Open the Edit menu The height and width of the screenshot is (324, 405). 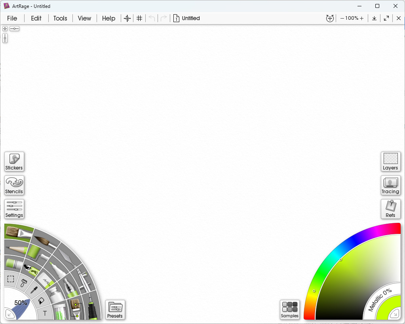click(36, 18)
